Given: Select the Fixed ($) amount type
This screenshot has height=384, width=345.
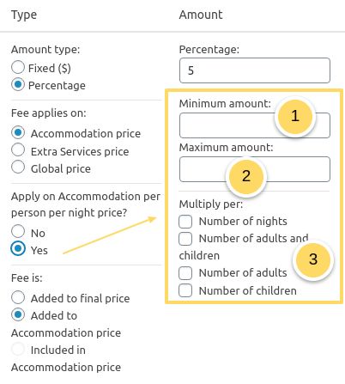Looking at the screenshot, I should pos(18,68).
